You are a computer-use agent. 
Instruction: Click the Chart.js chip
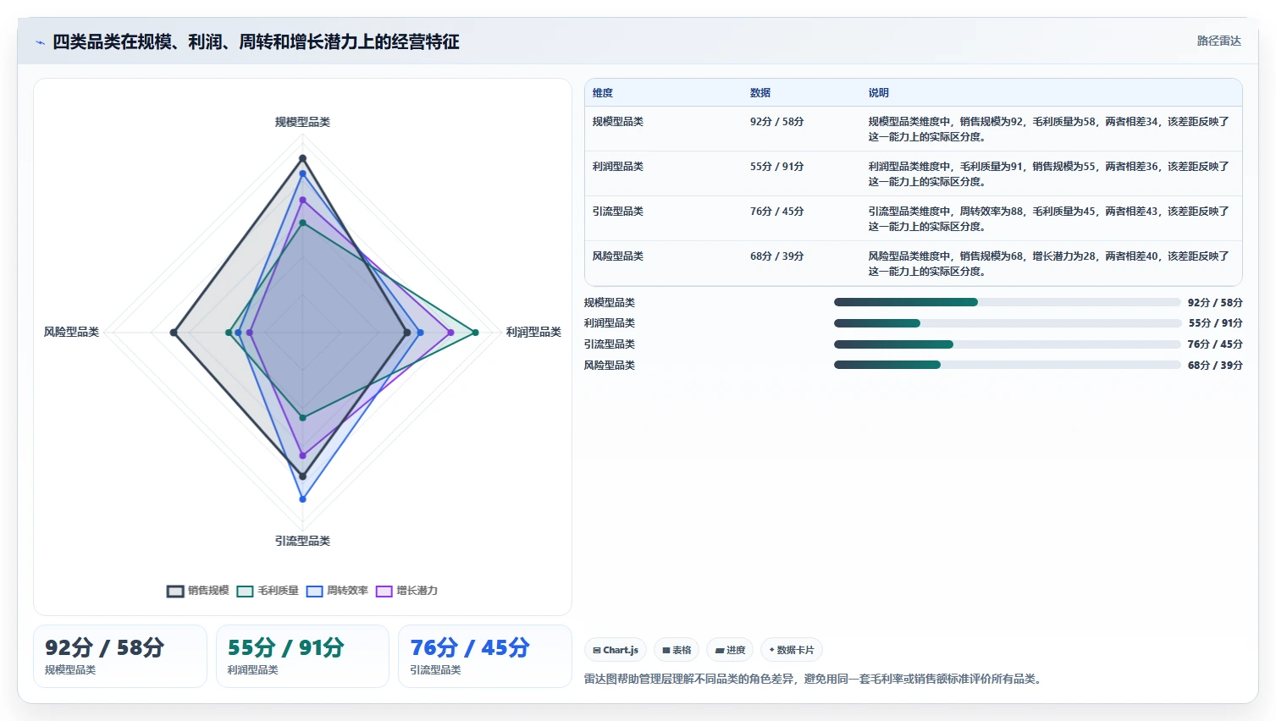click(x=616, y=650)
